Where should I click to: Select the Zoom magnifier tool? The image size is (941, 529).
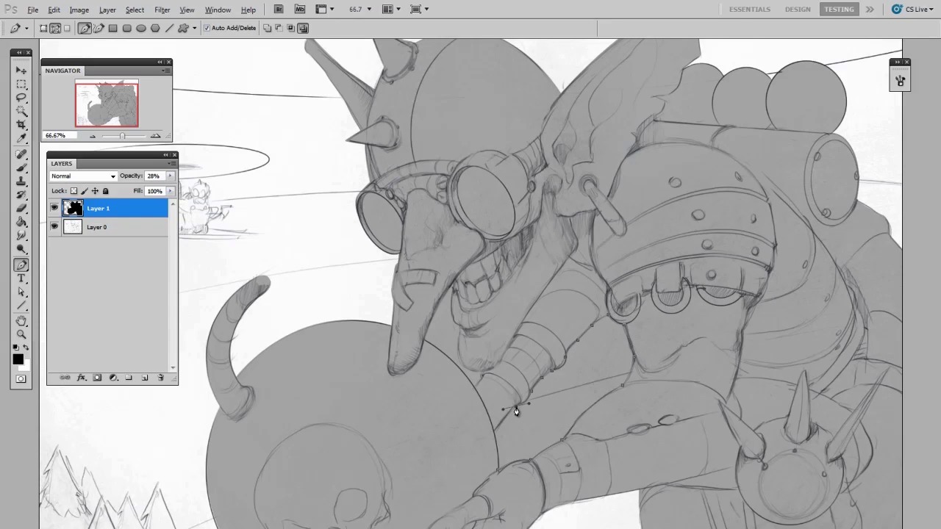click(21, 334)
